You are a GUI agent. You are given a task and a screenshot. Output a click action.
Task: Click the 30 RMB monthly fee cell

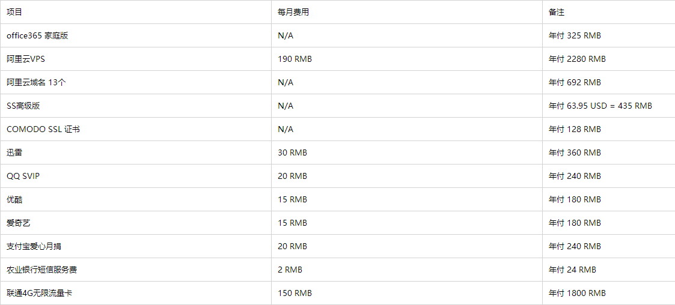click(x=292, y=152)
